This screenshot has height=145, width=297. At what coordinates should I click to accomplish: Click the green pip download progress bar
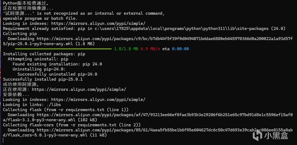coord(61,49)
